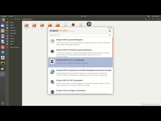Select the C/C++ Developers package icon

tap(52, 62)
